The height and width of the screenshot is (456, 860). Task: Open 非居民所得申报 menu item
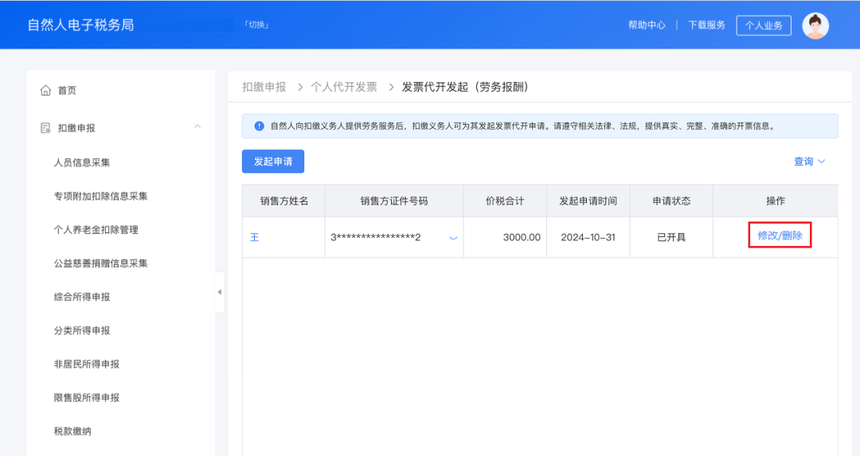86,364
